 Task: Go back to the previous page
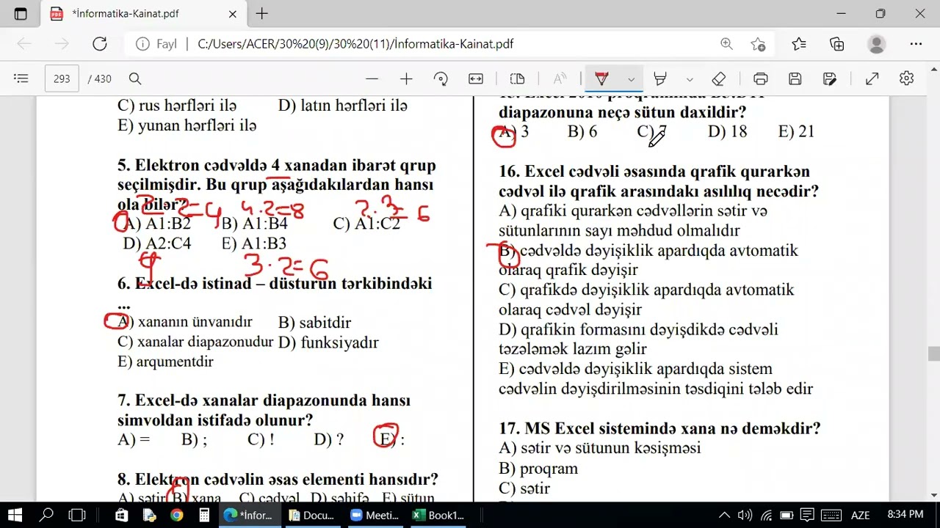(23, 44)
